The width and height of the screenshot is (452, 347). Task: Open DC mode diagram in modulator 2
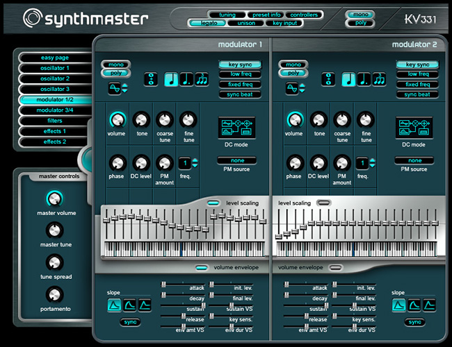(x=414, y=128)
